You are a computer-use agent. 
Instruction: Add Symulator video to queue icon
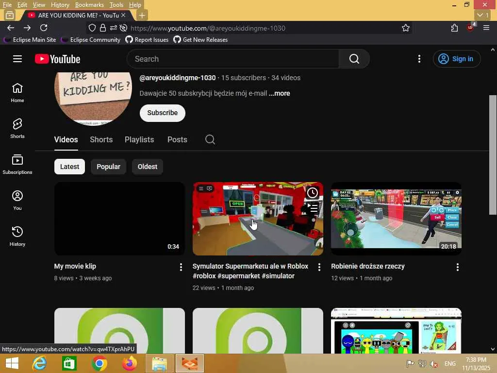point(312,208)
